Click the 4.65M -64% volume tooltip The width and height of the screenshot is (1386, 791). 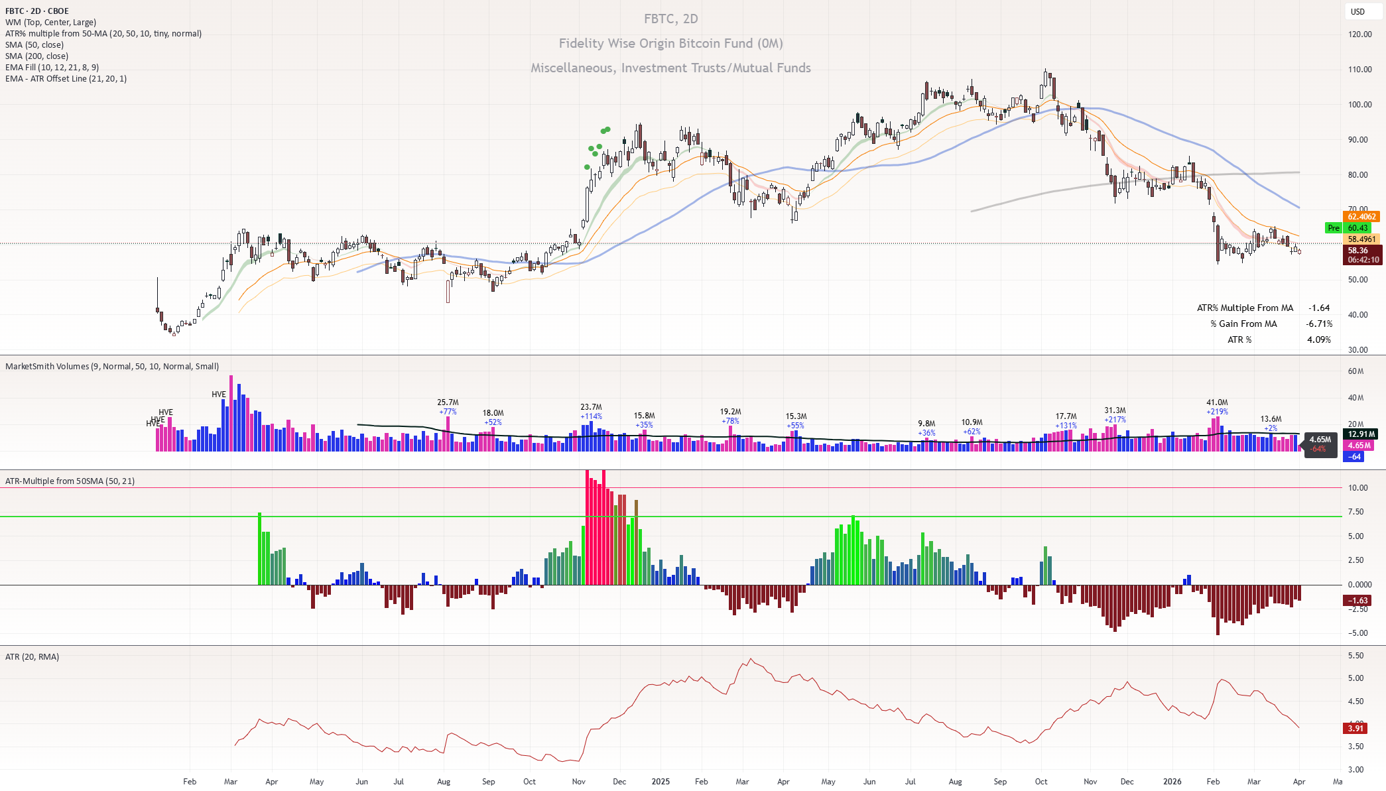1320,444
